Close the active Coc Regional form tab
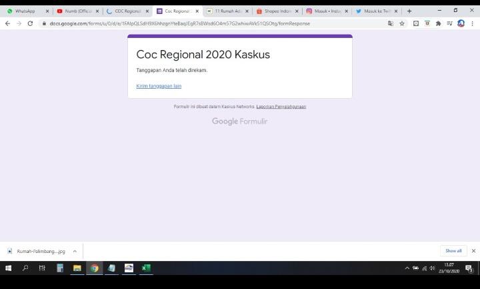Screen dimensions: 480x289 click(197, 11)
